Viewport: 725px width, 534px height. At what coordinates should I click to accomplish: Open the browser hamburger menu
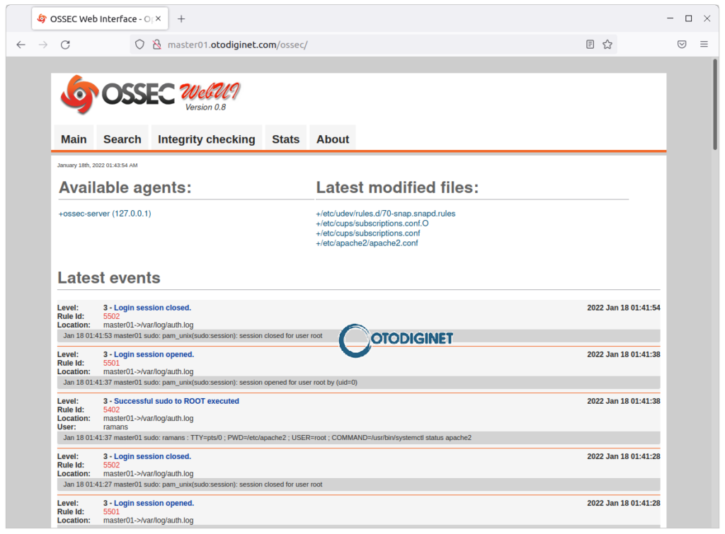[x=704, y=44]
